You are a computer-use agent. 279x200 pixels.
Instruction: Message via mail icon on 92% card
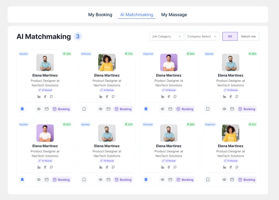coord(47,180)
